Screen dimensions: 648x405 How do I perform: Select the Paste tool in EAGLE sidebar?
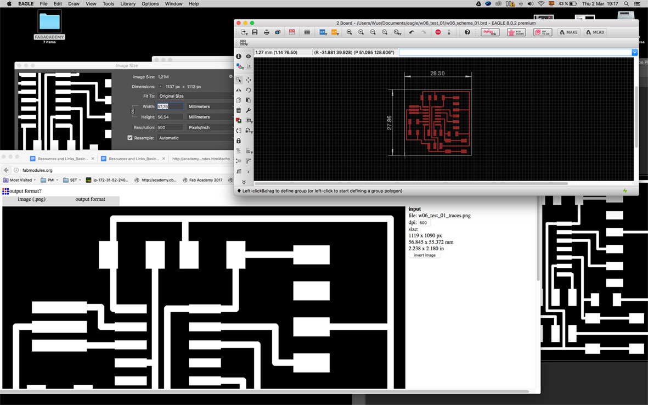click(x=249, y=100)
